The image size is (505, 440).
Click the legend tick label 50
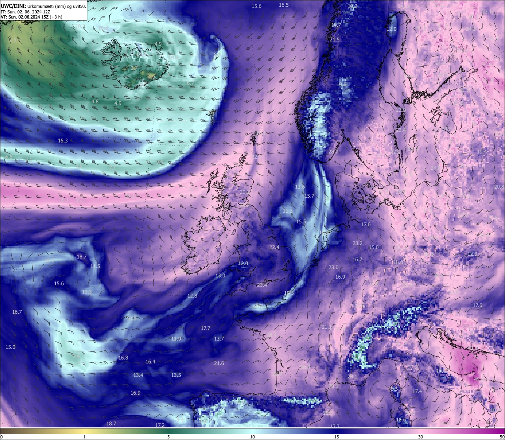pyautogui.click(x=501, y=437)
